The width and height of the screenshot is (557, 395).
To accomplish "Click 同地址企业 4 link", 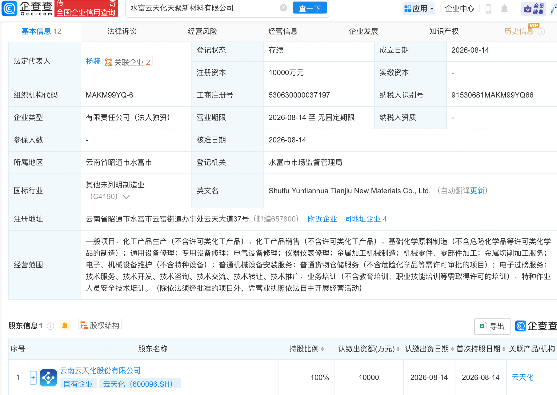I will pos(365,219).
